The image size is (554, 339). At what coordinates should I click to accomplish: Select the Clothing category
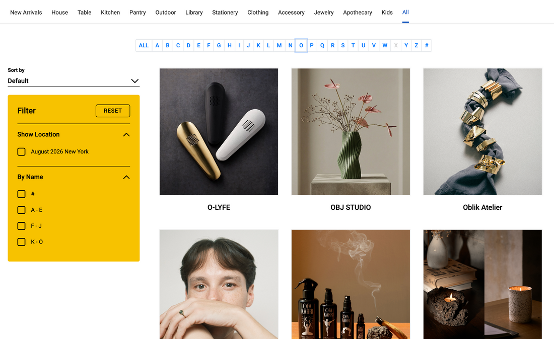[258, 13]
